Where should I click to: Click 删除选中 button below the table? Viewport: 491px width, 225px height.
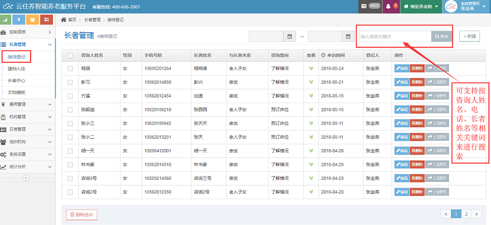tap(82, 215)
